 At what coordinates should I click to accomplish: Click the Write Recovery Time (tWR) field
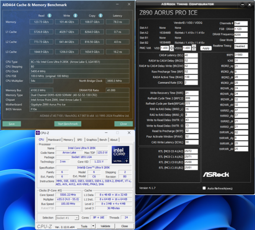(192, 93)
